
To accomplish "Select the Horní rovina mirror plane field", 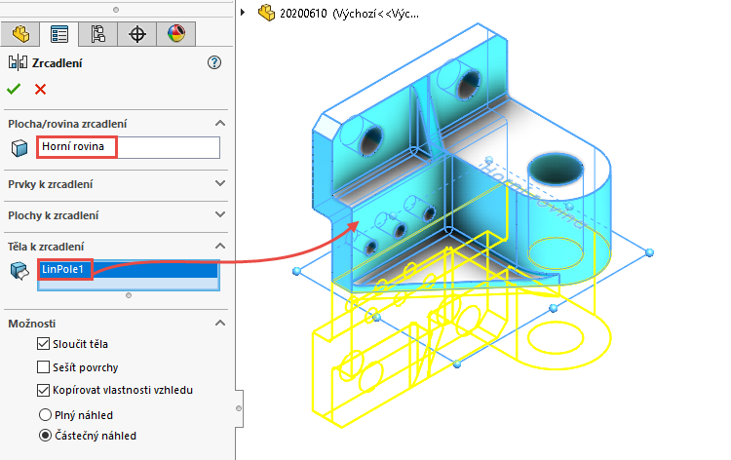I will tap(129, 147).
